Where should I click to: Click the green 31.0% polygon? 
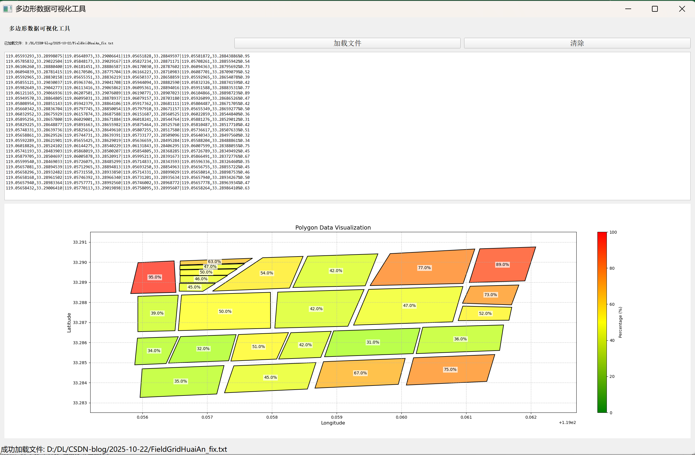372,342
